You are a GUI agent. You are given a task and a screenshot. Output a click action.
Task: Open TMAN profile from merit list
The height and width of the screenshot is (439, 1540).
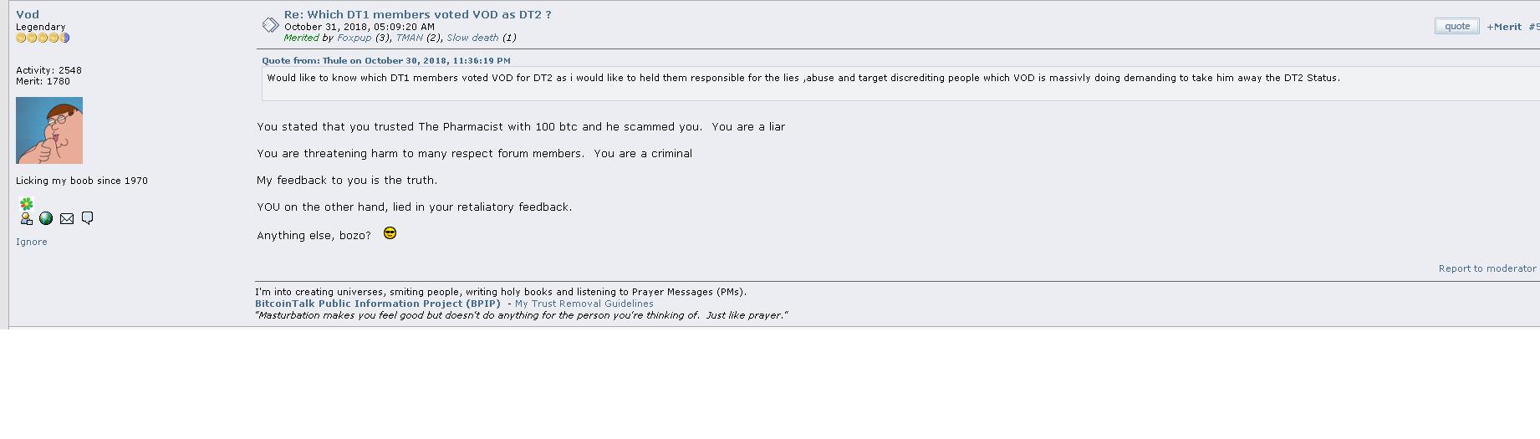[410, 38]
